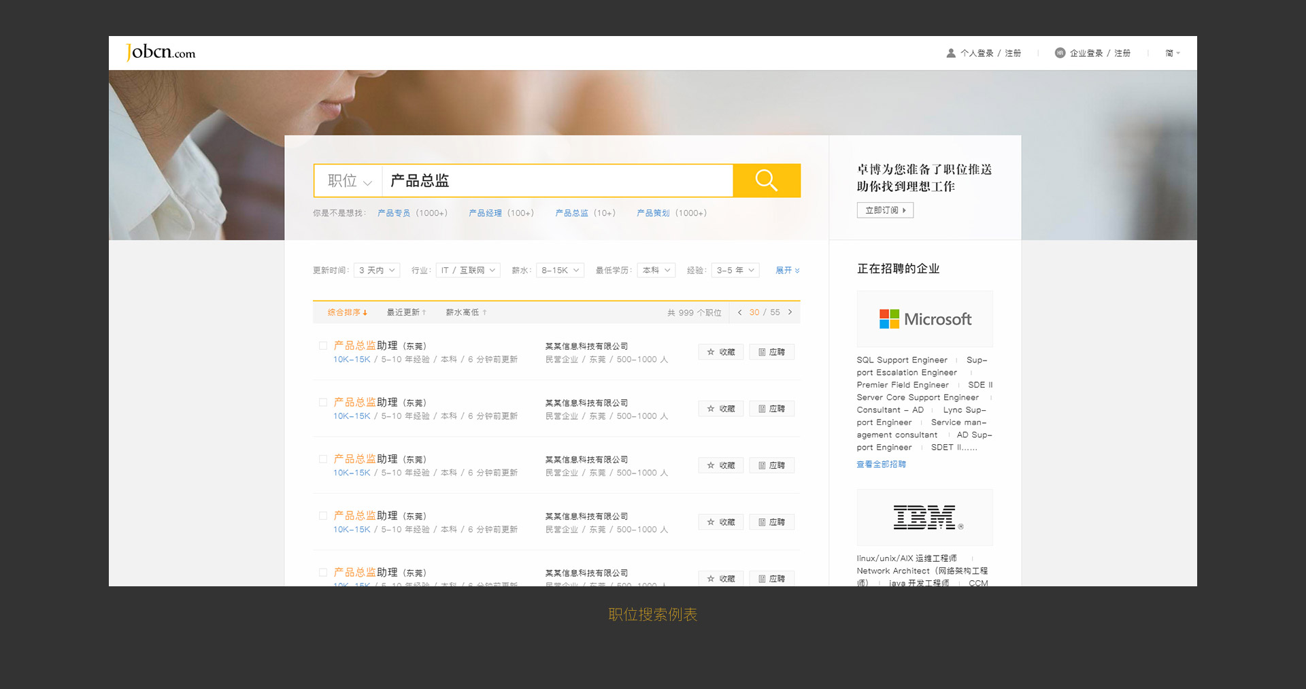1306x689 pixels.
Task: Sort by 综合排序 tab
Action: (347, 312)
